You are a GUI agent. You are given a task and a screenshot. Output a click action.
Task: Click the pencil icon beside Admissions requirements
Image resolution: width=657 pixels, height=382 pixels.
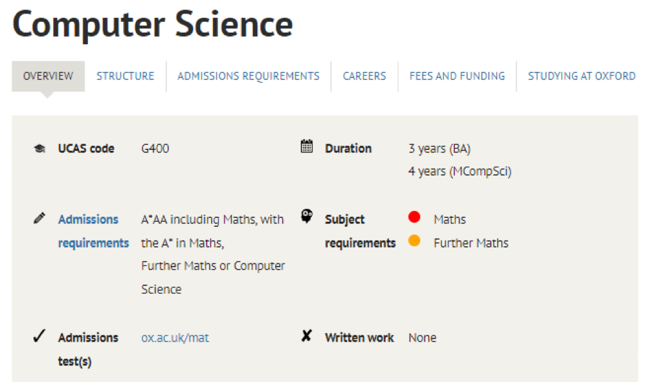39,218
